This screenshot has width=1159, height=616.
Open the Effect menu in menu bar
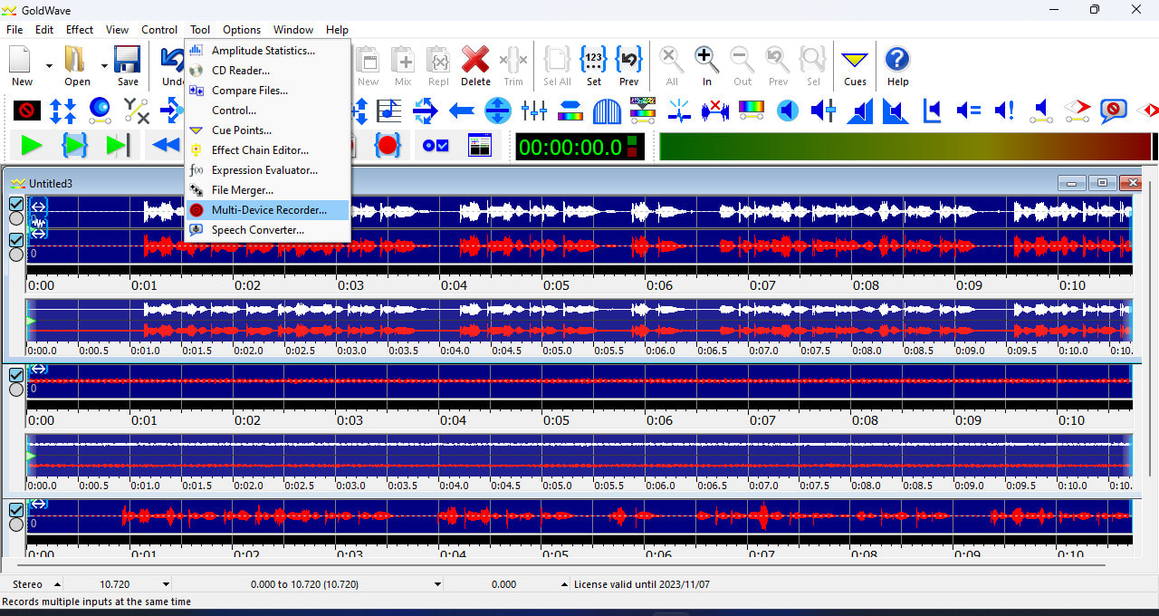click(x=80, y=30)
